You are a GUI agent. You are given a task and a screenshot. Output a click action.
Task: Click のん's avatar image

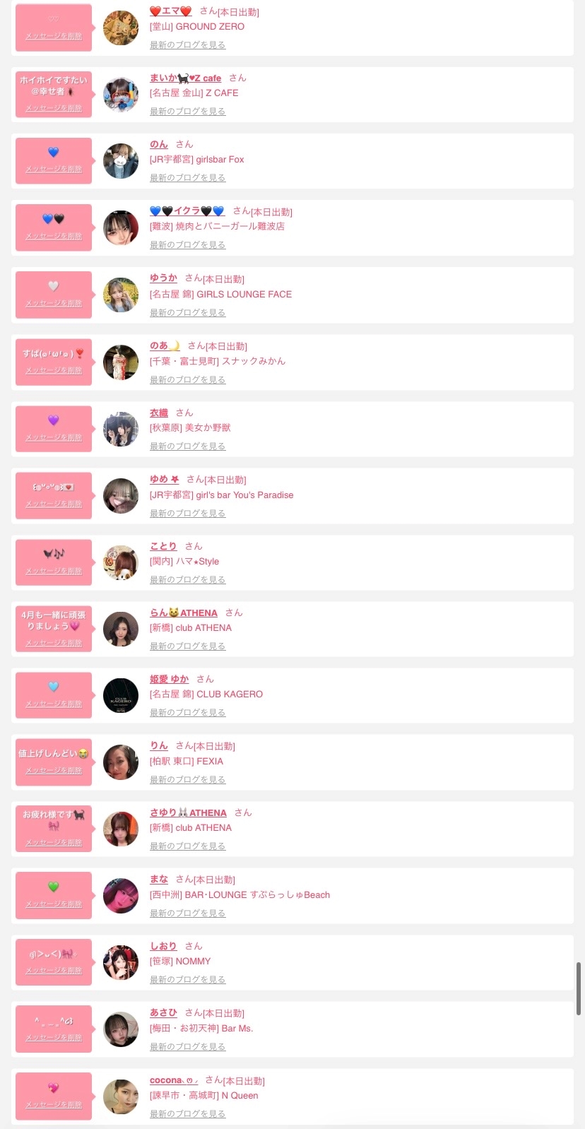tap(121, 161)
